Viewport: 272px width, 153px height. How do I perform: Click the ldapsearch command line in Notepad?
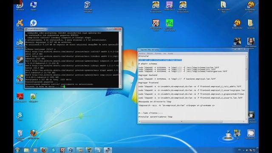(176, 105)
